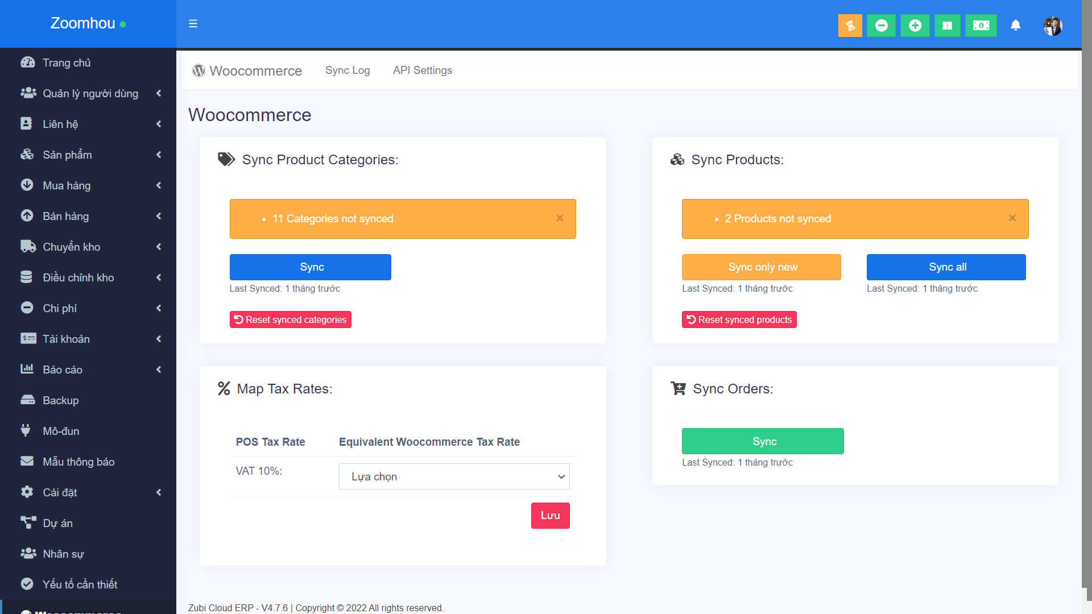The width and height of the screenshot is (1092, 614).
Task: Open Trang chủ menu item
Action: 88,63
